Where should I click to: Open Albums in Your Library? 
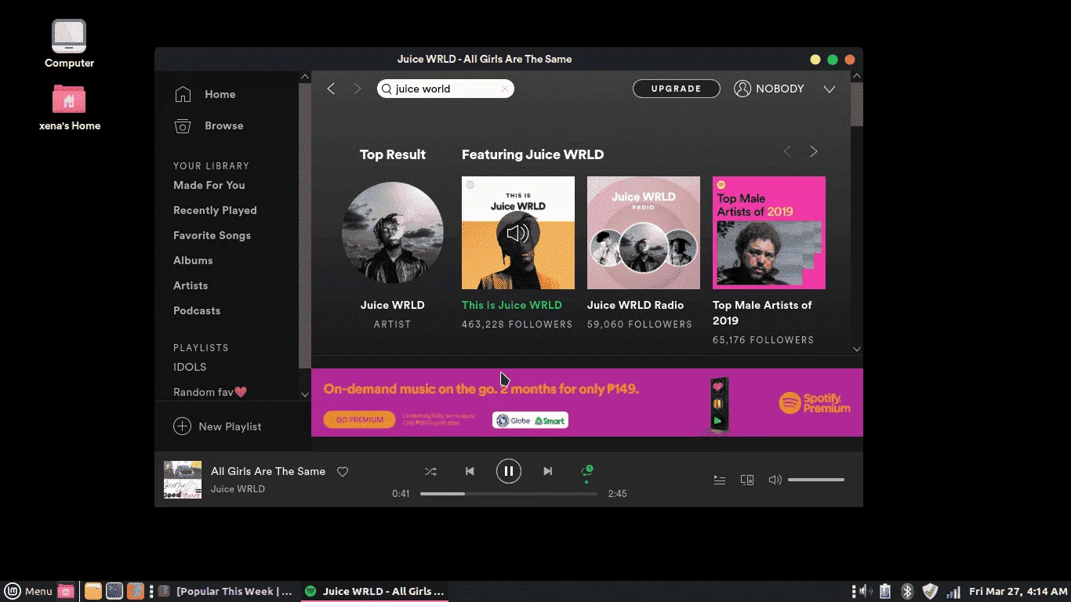click(x=193, y=260)
